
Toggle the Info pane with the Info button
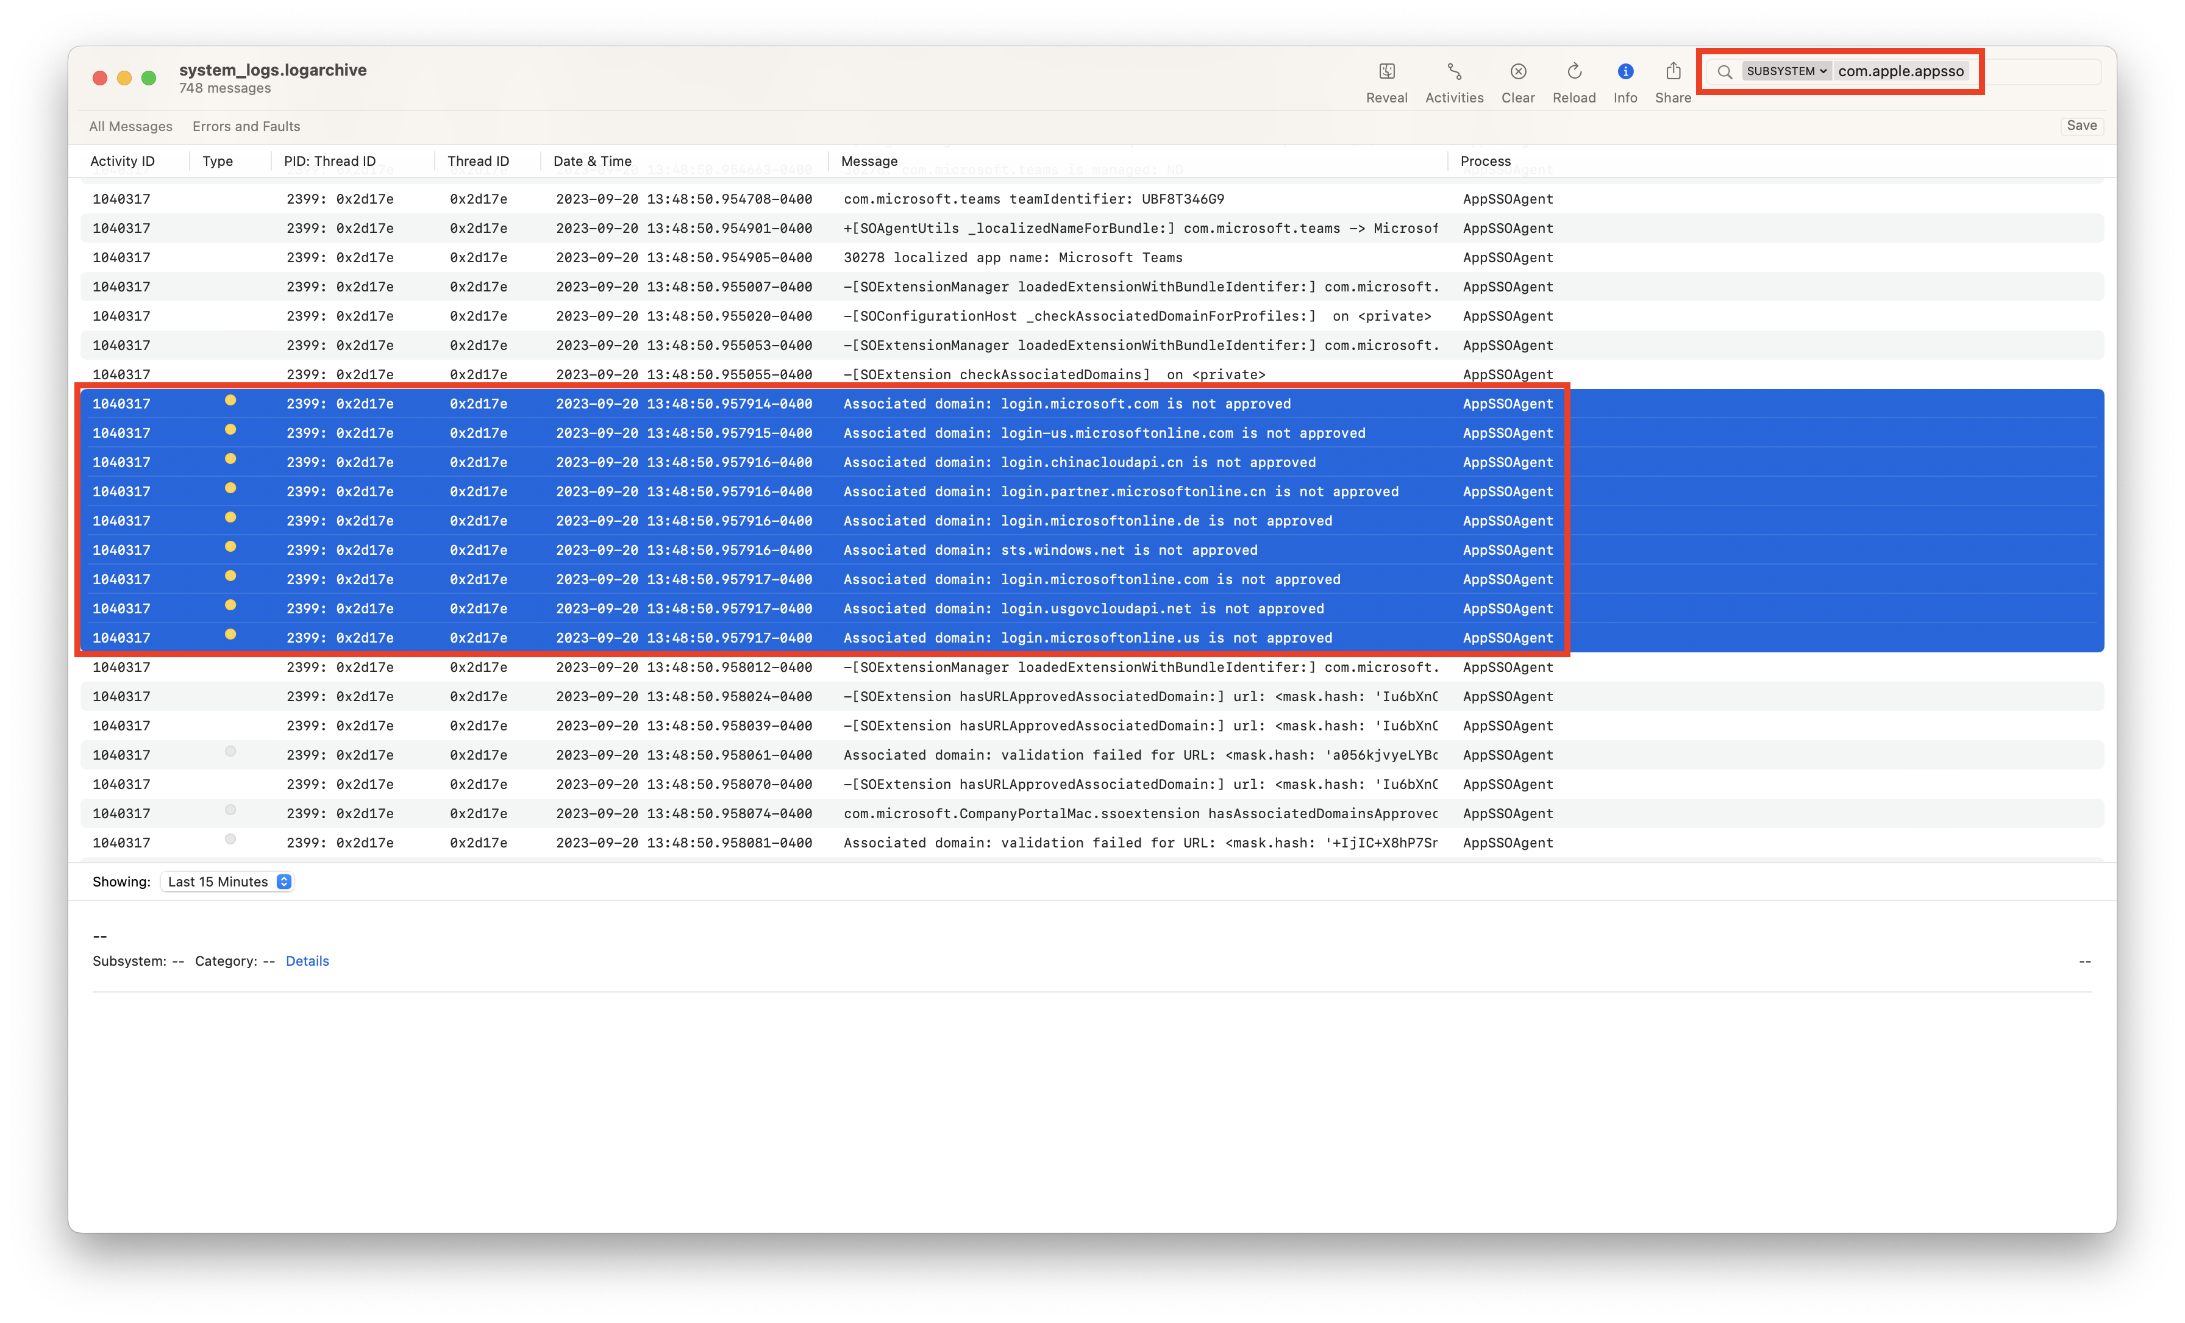pyautogui.click(x=1625, y=71)
